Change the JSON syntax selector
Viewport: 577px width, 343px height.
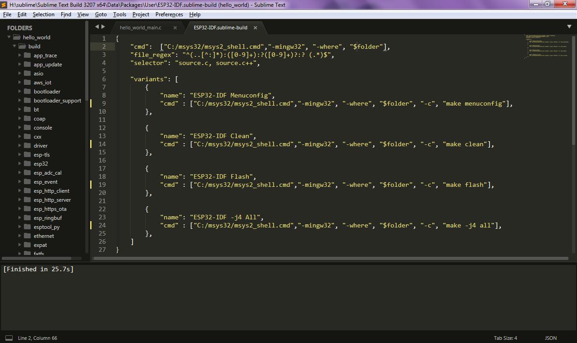click(x=550, y=338)
